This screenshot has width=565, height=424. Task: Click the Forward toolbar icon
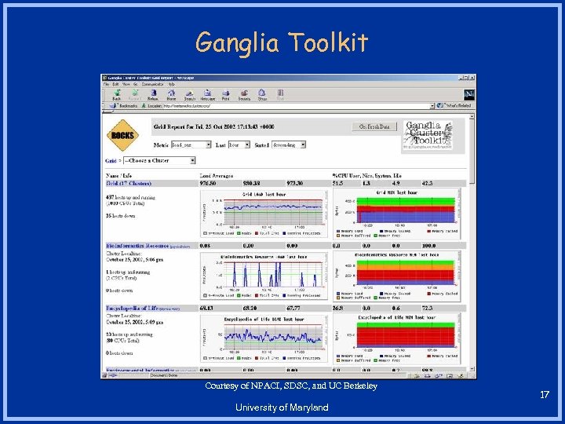pyautogui.click(x=135, y=95)
